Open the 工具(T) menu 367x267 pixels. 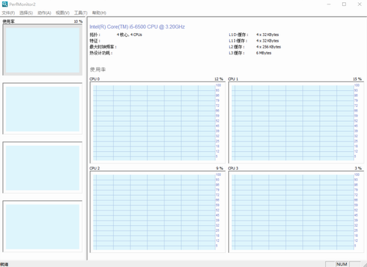81,12
